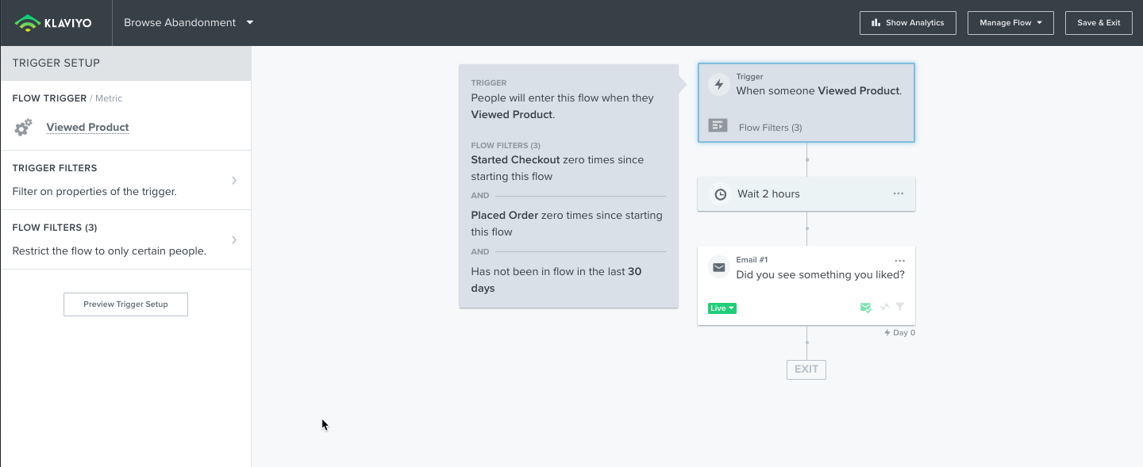Open the Manage Flow dropdown menu

point(1010,23)
